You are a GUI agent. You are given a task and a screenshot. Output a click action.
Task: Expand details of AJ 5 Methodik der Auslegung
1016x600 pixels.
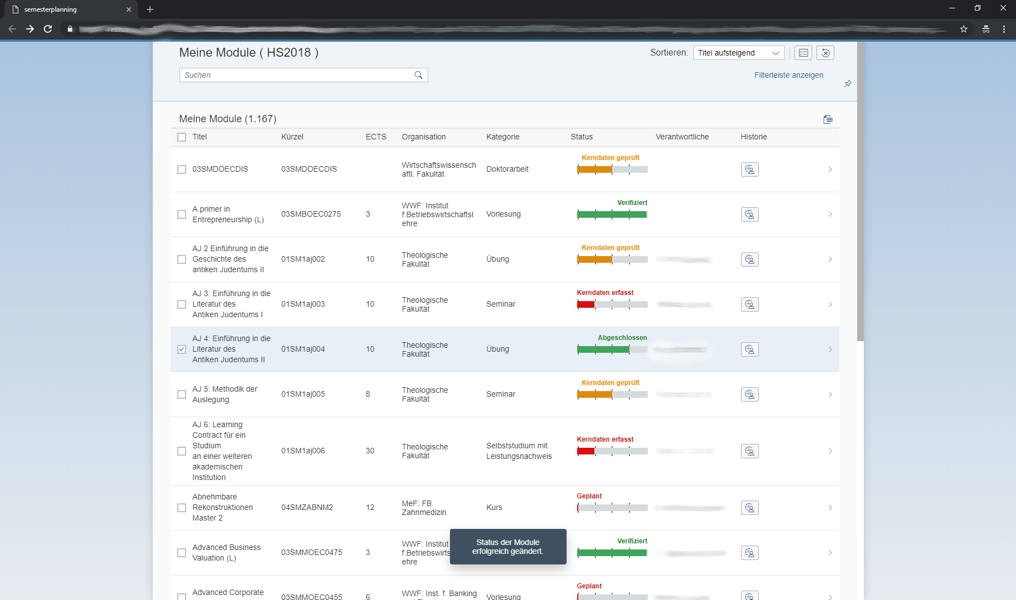coord(830,394)
